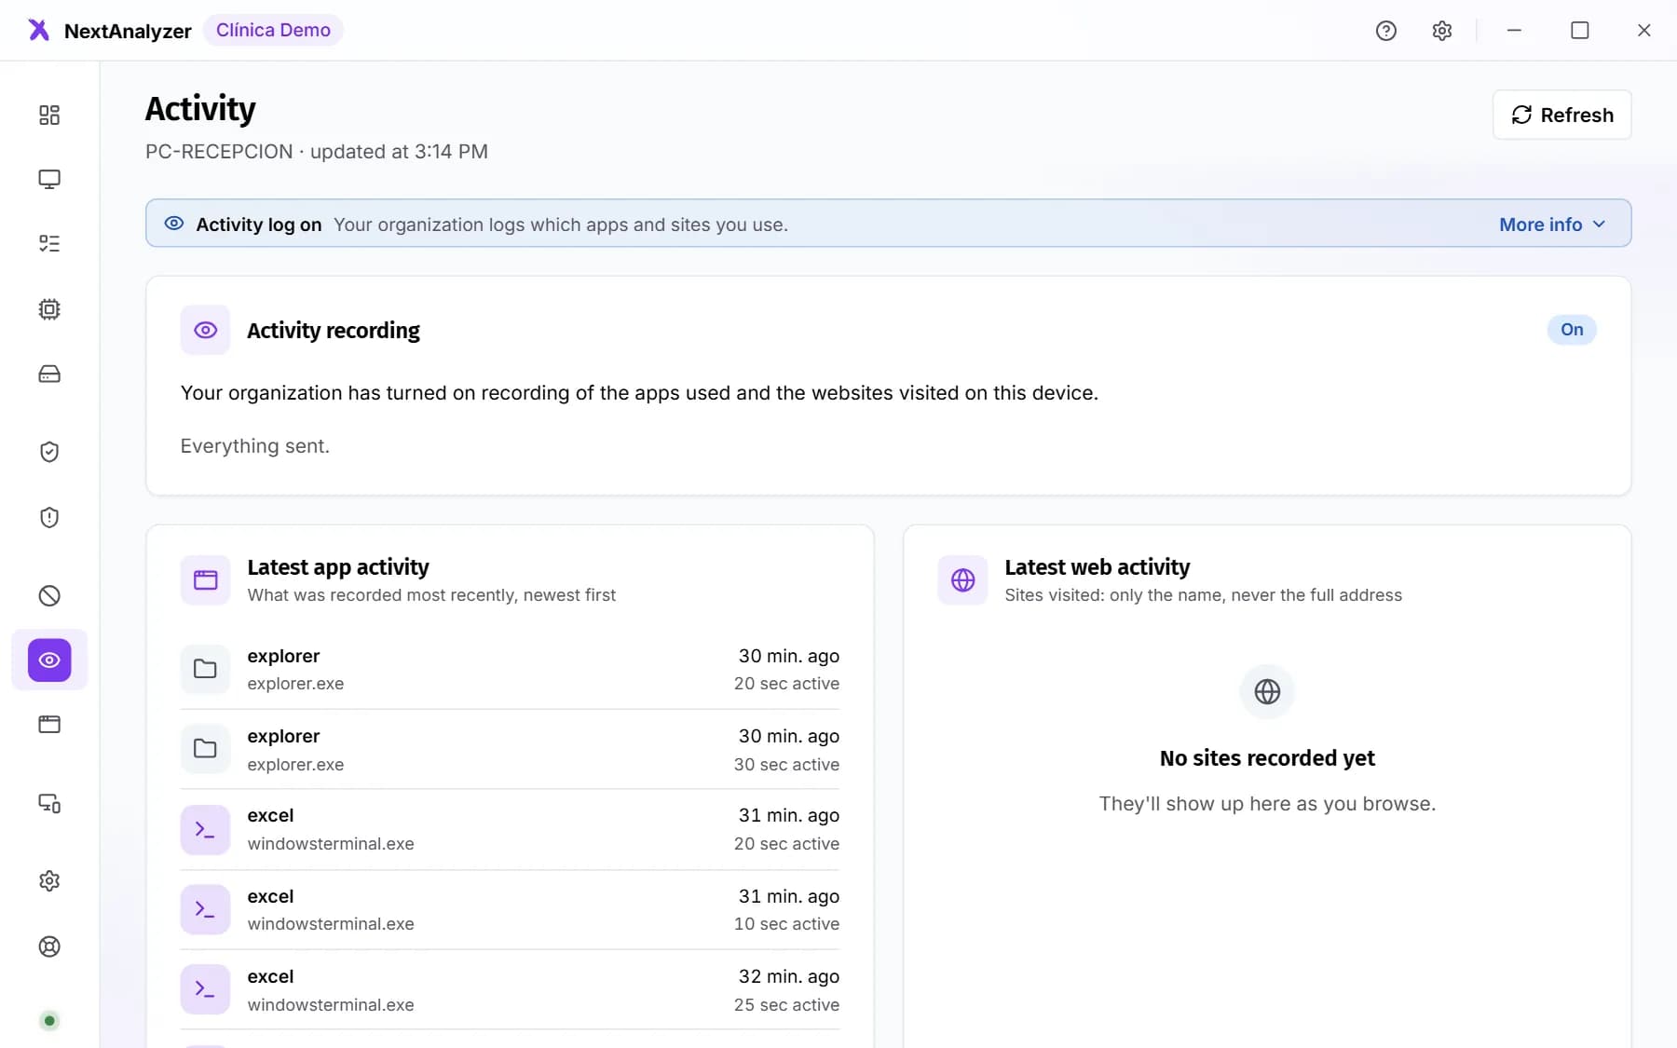Click the Latest web activity heading
This screenshot has height=1048, width=1677.
click(1097, 566)
